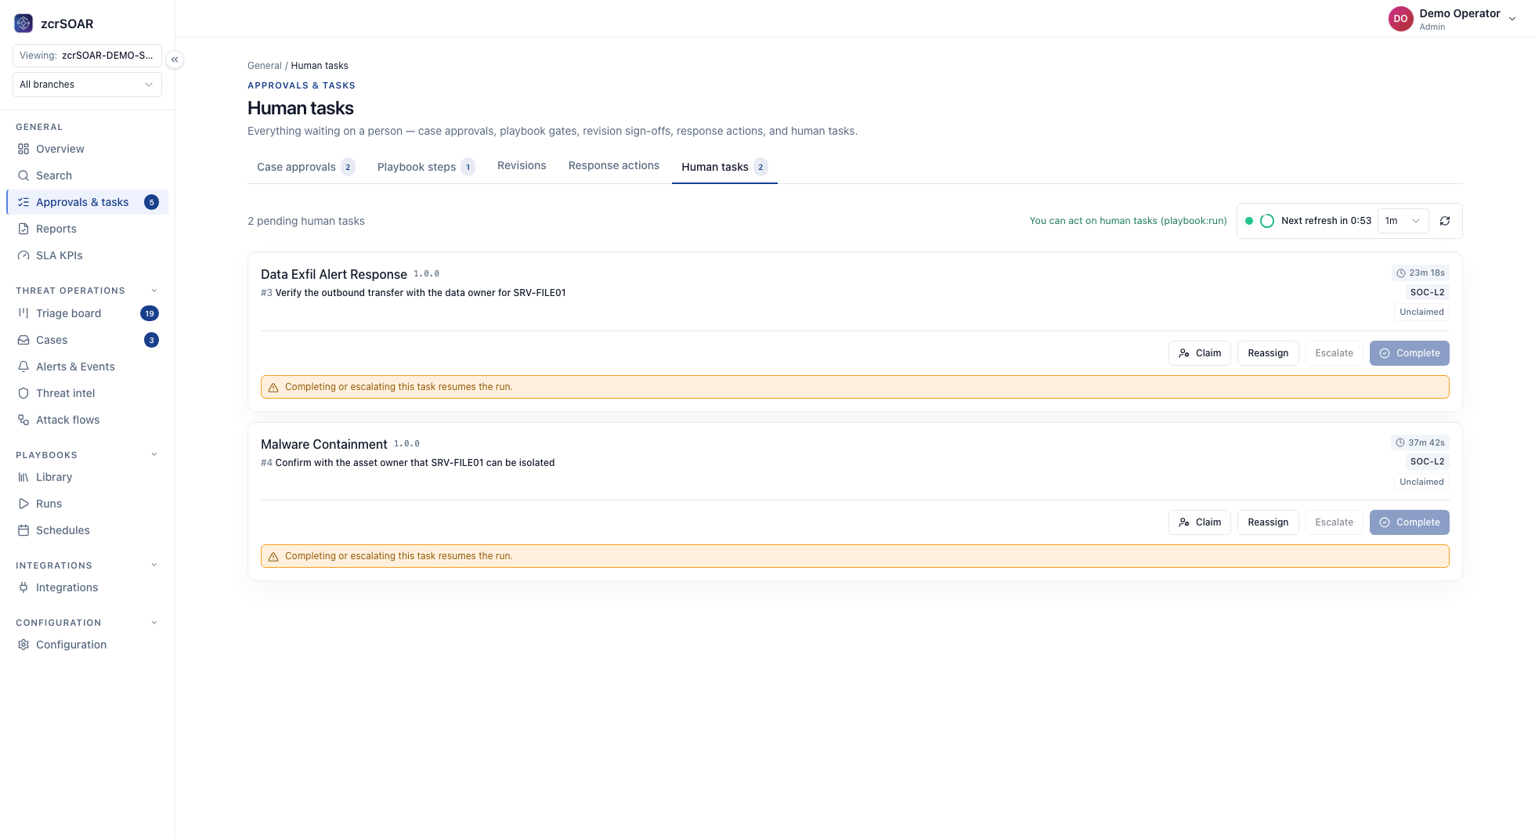The height and width of the screenshot is (838, 1535).
Task: Go to SLA KPIs
Action: [87, 255]
